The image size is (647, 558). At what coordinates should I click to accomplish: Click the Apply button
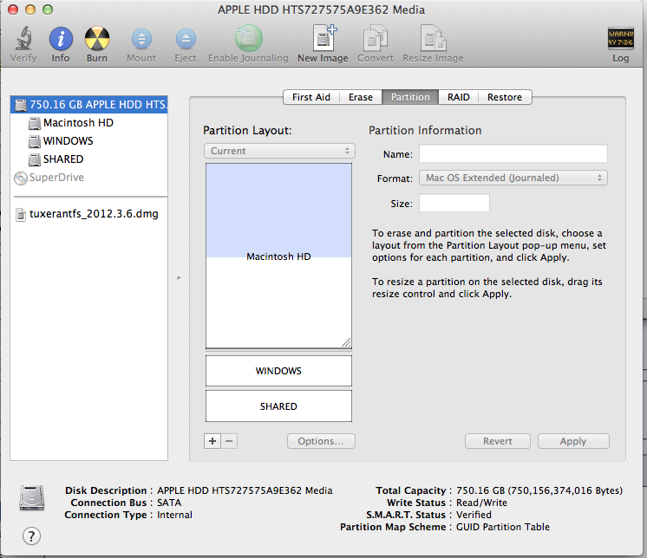[573, 441]
